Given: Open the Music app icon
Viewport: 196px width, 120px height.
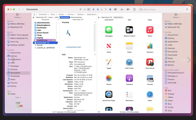Looking at the screenshot, I should click(150, 30).
